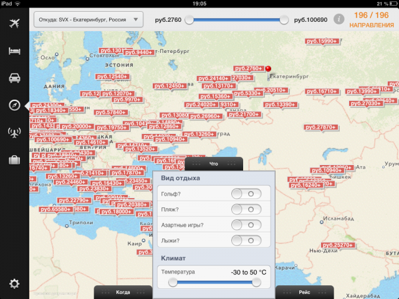Viewport: 399px width, 299px height.
Task: Turn on the Азартные игры? switch
Action: pyautogui.click(x=246, y=225)
